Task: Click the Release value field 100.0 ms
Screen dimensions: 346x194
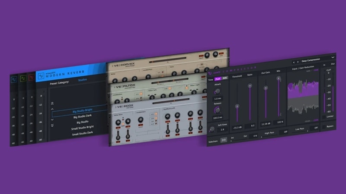Action: pyautogui.click(x=218, y=118)
